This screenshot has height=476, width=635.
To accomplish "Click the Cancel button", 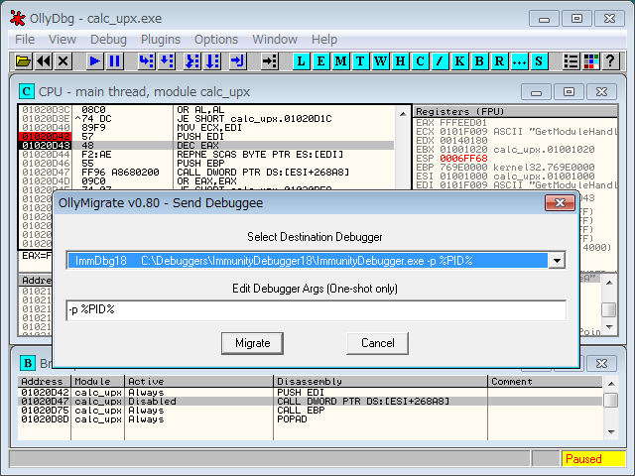I will pyautogui.click(x=377, y=343).
